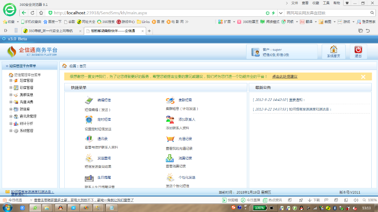
Task: Open the 如何提高发送速度和送达率 announcement in 最新公告
Action: (310, 109)
